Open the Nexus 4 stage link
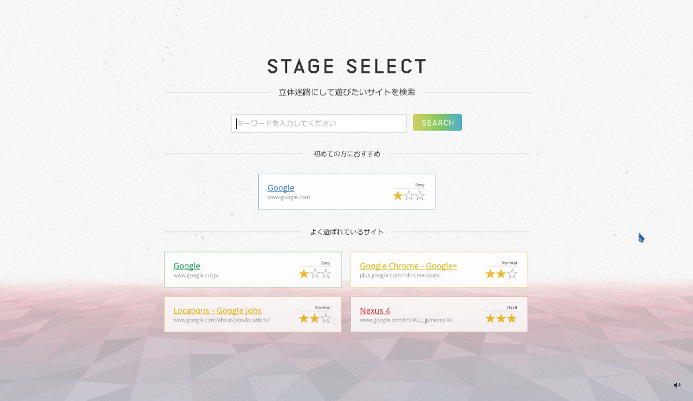Screen dimensions: 693x401 pyautogui.click(x=375, y=310)
